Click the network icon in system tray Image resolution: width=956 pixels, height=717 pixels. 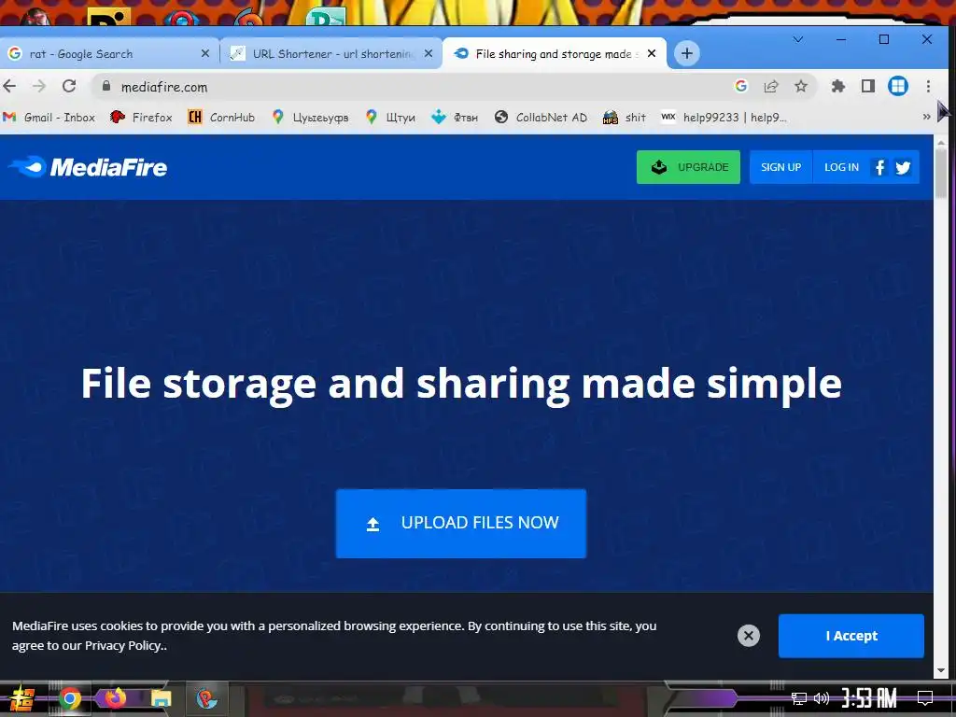click(799, 698)
